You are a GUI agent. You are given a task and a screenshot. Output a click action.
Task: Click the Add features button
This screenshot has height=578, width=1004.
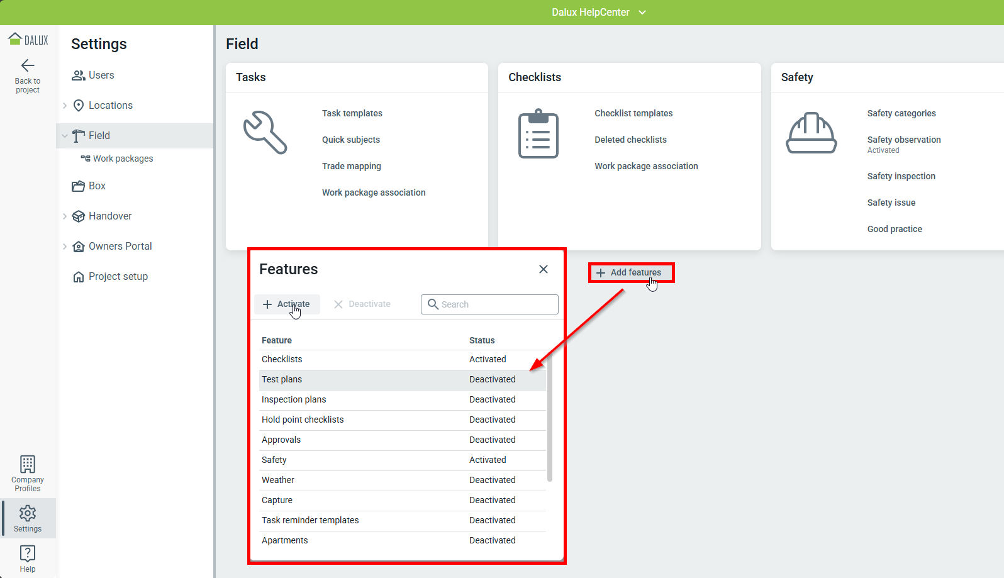coord(630,273)
